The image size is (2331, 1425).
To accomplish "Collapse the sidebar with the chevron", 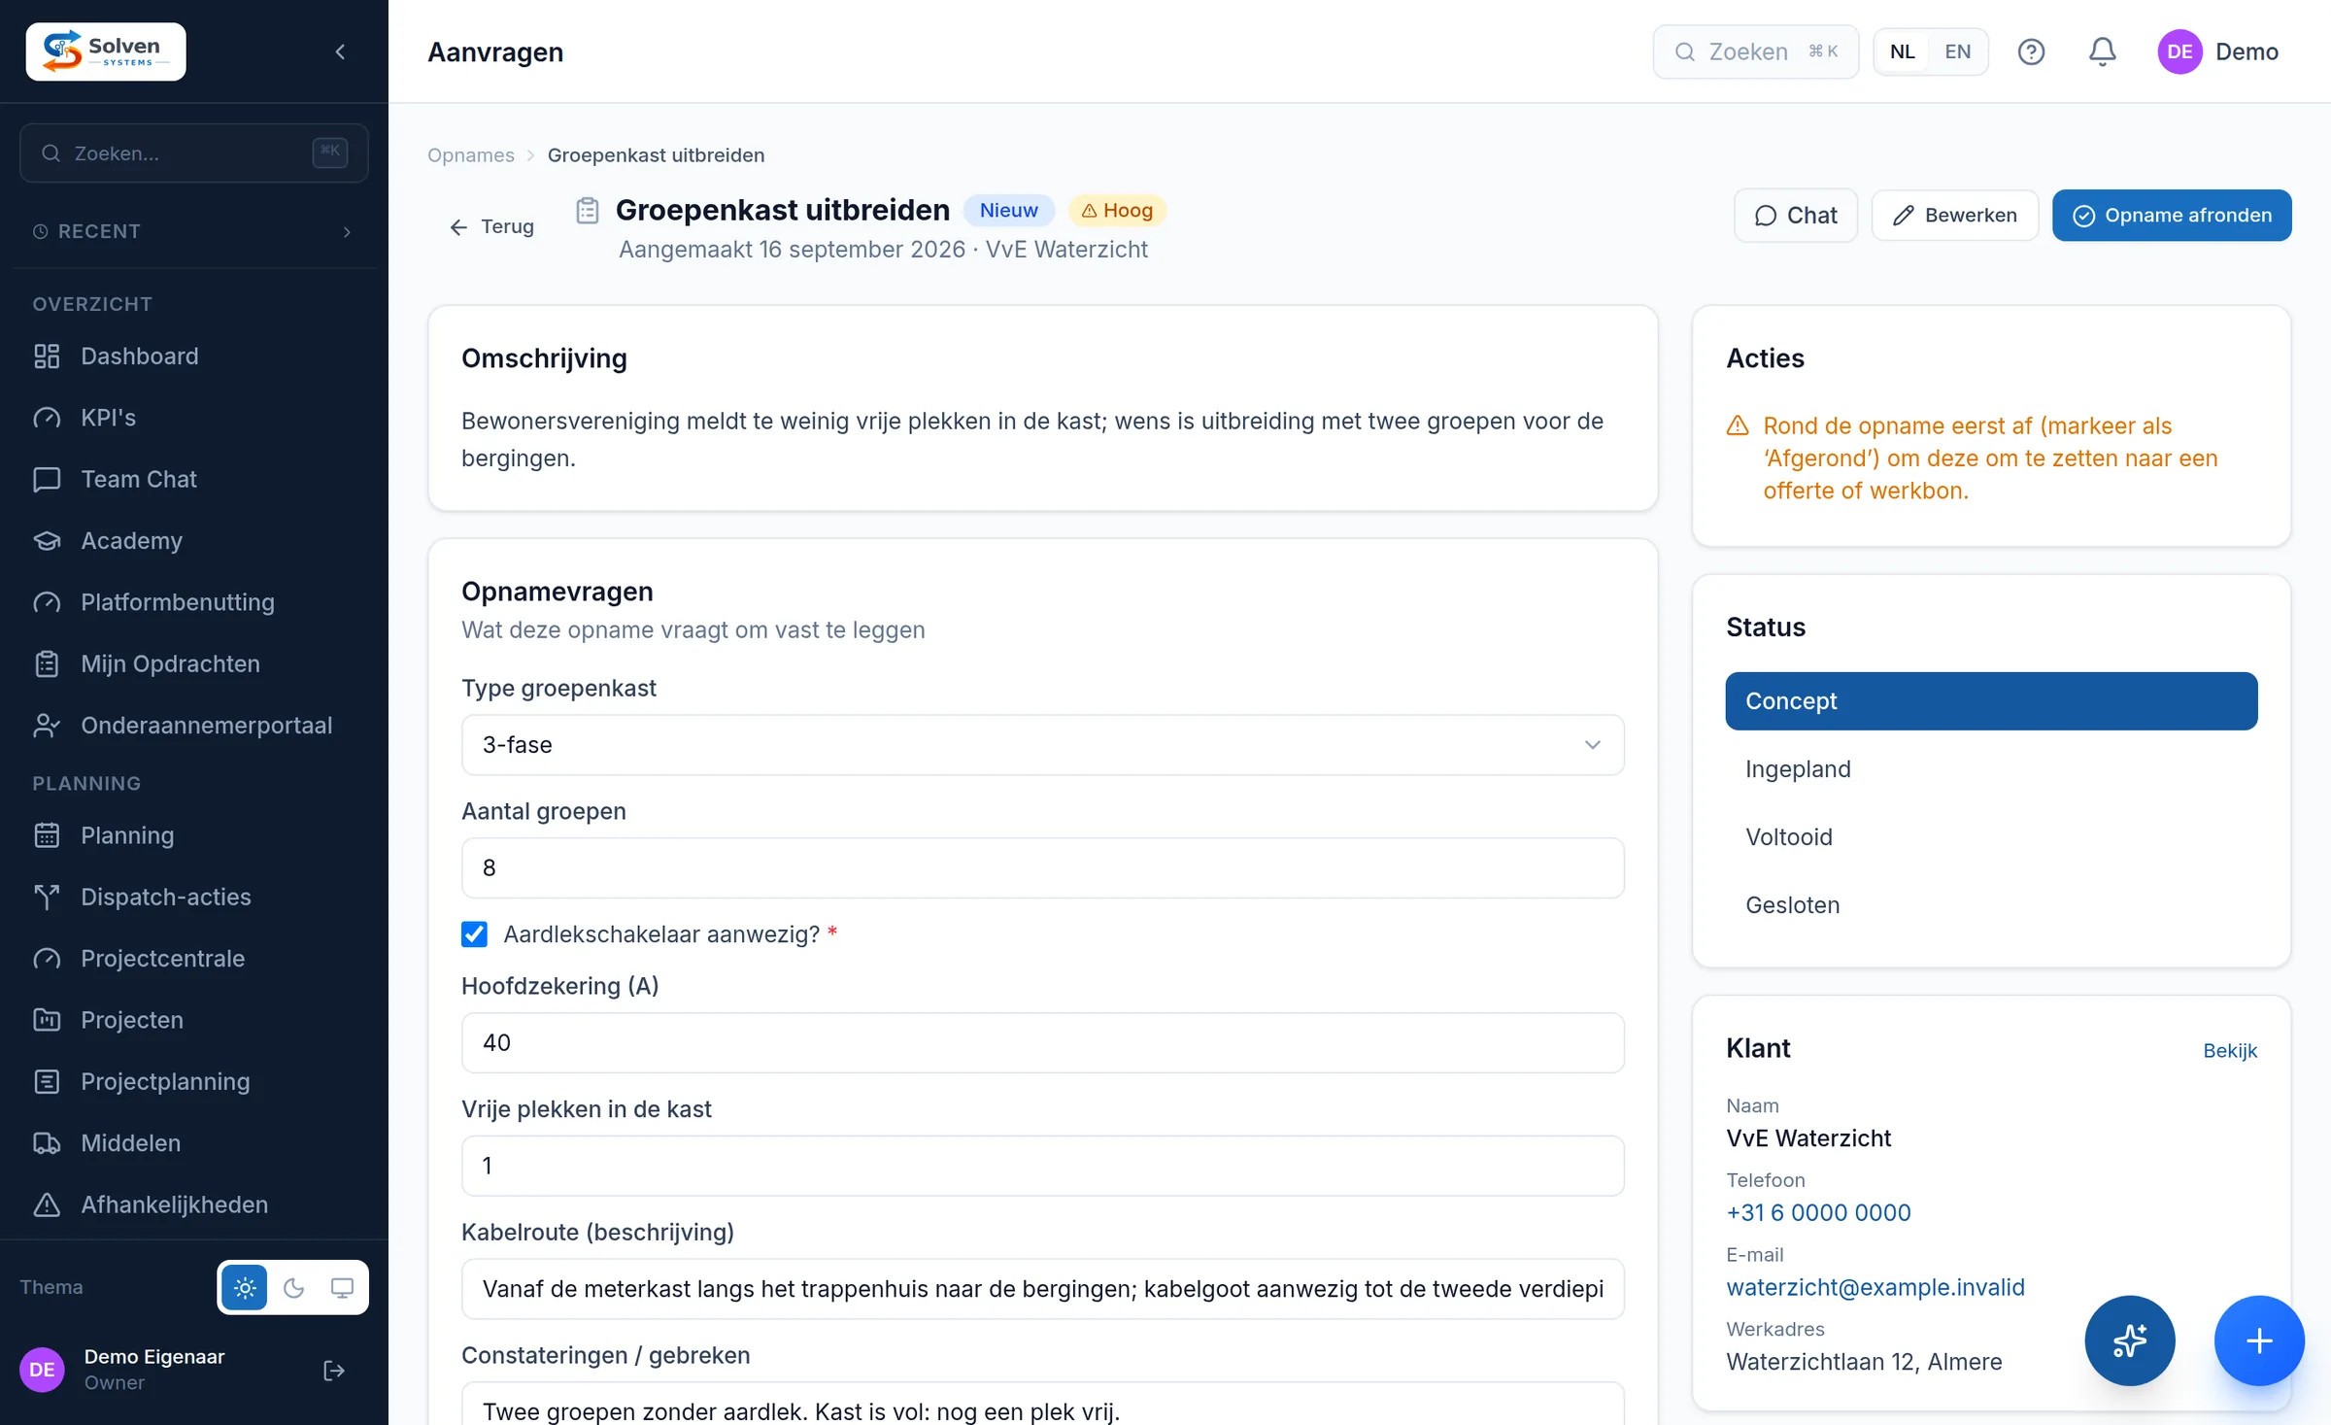I will tap(340, 51).
